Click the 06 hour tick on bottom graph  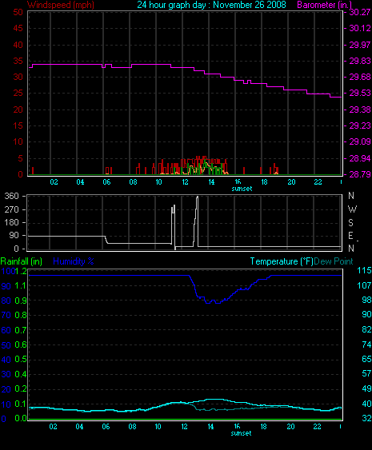(x=106, y=427)
